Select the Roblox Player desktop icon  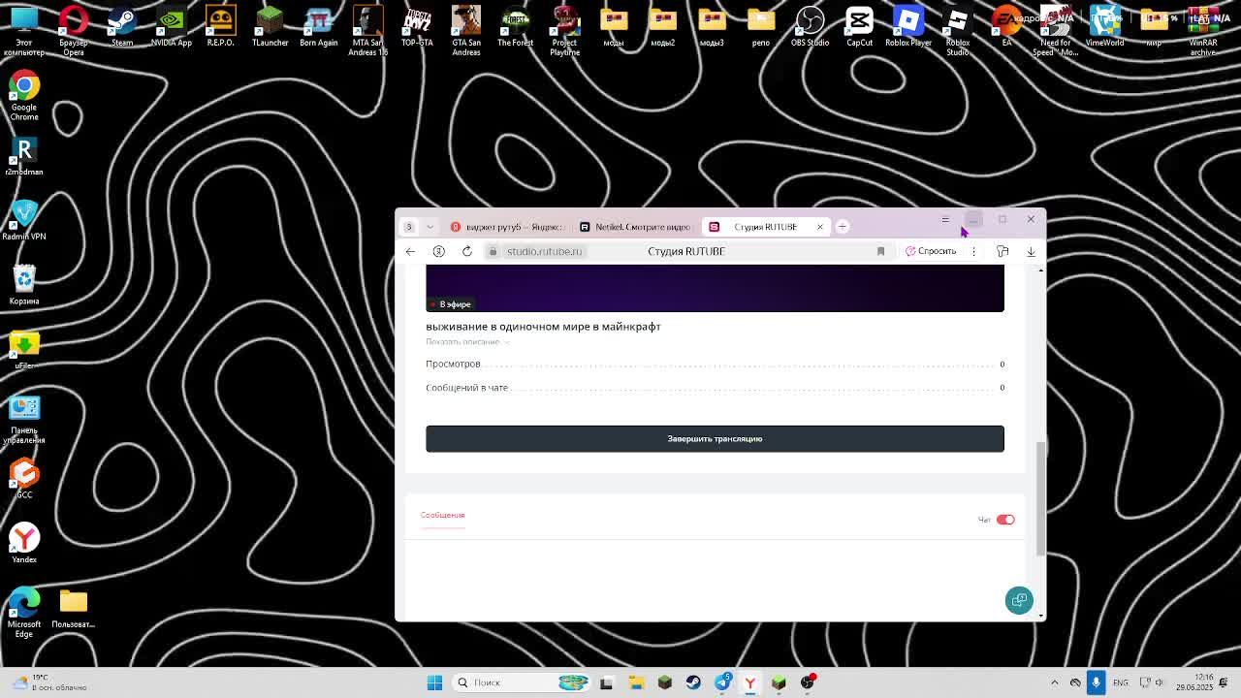pyautogui.click(x=908, y=26)
